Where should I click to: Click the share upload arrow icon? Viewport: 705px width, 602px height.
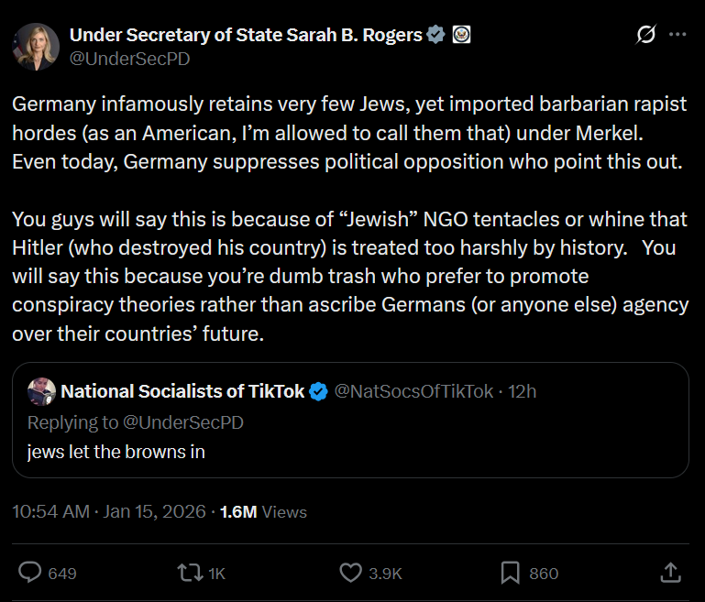670,573
